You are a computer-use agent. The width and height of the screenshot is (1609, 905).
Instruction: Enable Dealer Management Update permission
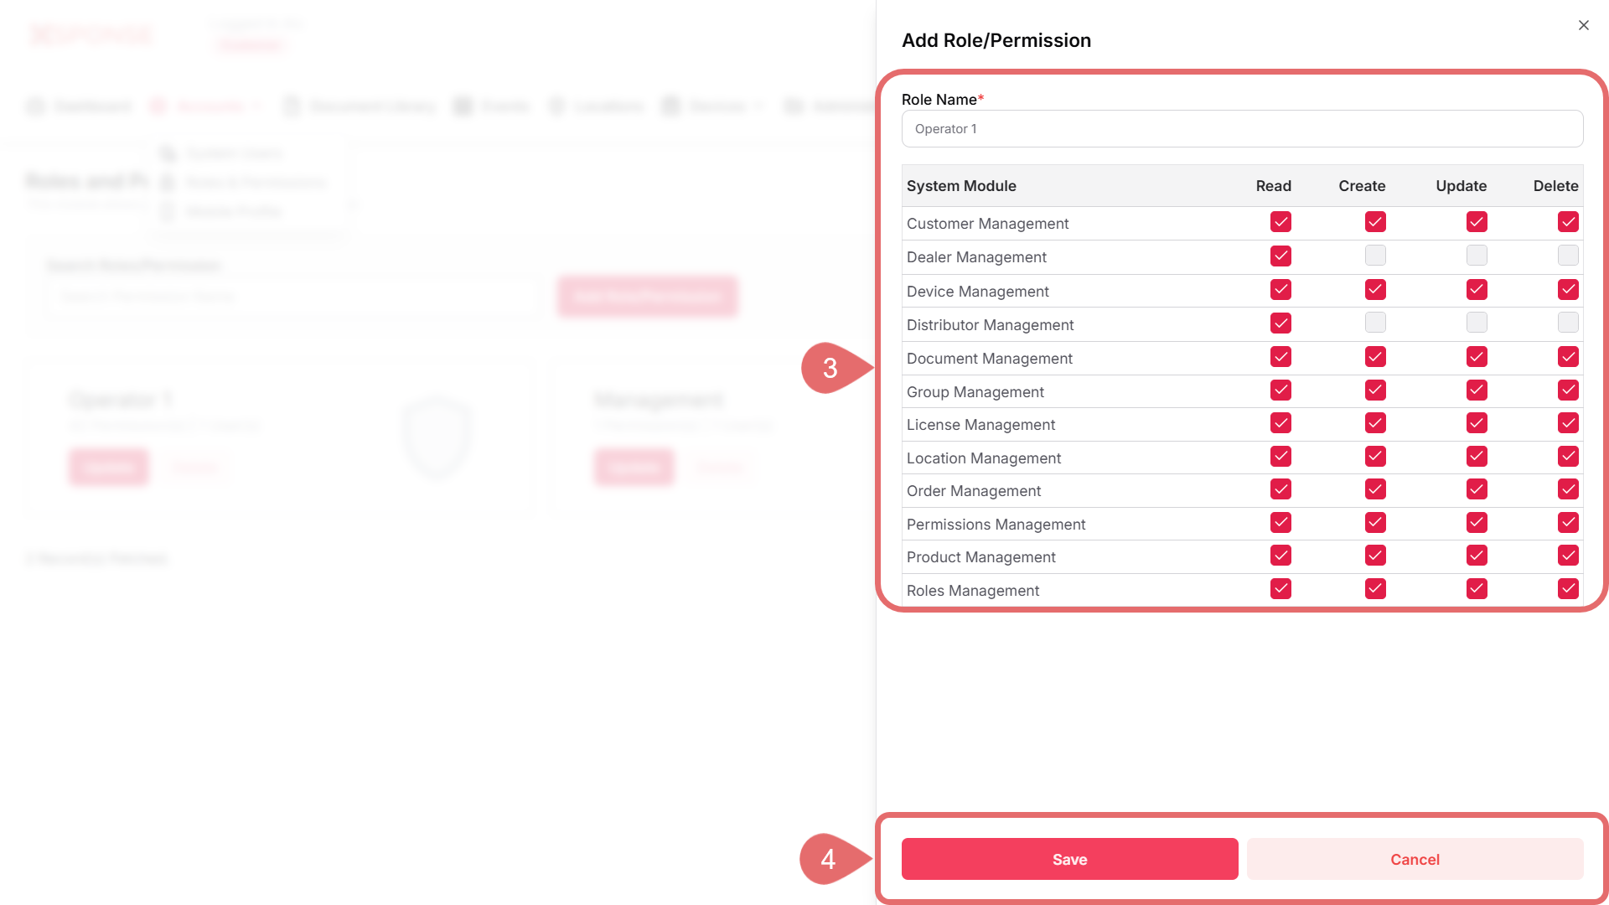[x=1477, y=256]
